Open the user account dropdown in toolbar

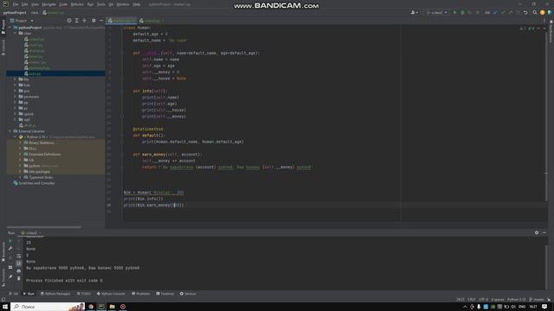[414, 12]
